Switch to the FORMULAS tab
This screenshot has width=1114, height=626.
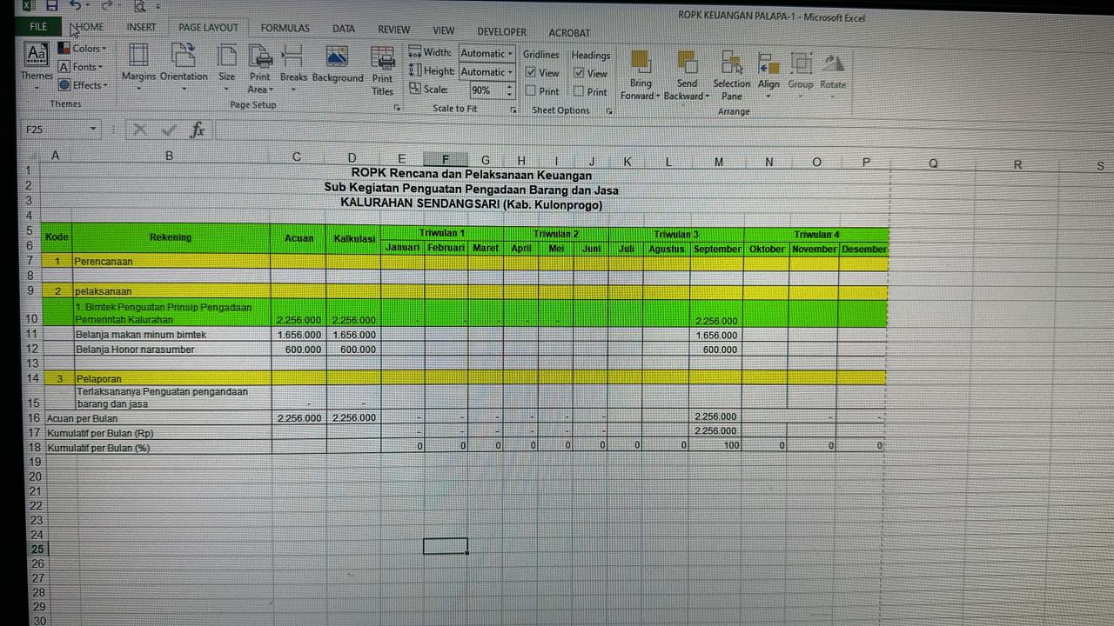pos(285,29)
